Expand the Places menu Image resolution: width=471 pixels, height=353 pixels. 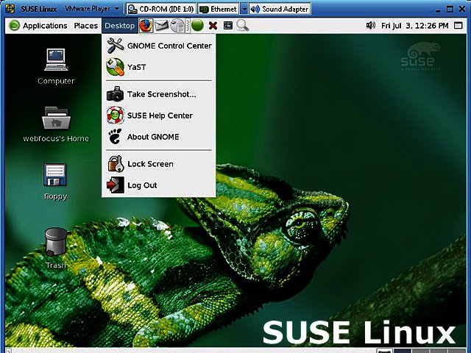tap(85, 25)
